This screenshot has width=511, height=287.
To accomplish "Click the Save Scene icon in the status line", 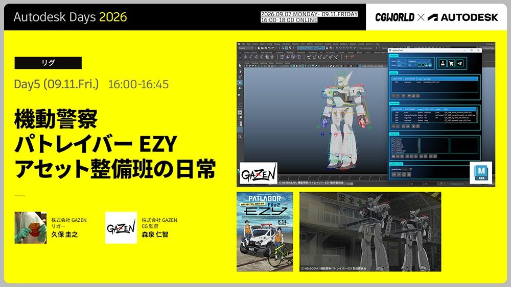I will (266, 48).
